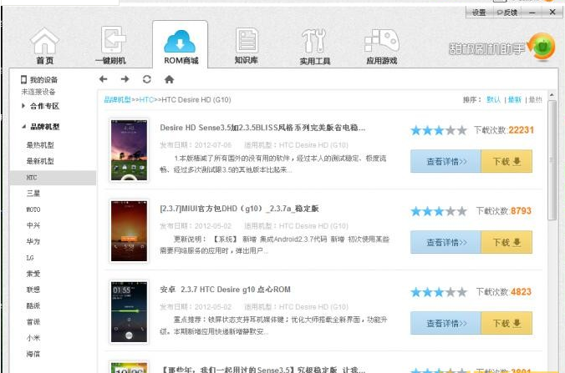This screenshot has height=373, width=565.
Task: Click star rating of MIUI官方包DHD ROM
Action: click(439, 211)
